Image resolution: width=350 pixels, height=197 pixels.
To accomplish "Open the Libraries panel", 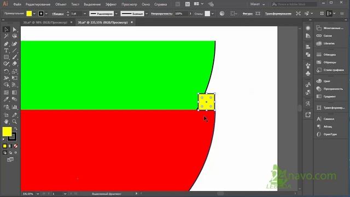I will click(x=330, y=43).
